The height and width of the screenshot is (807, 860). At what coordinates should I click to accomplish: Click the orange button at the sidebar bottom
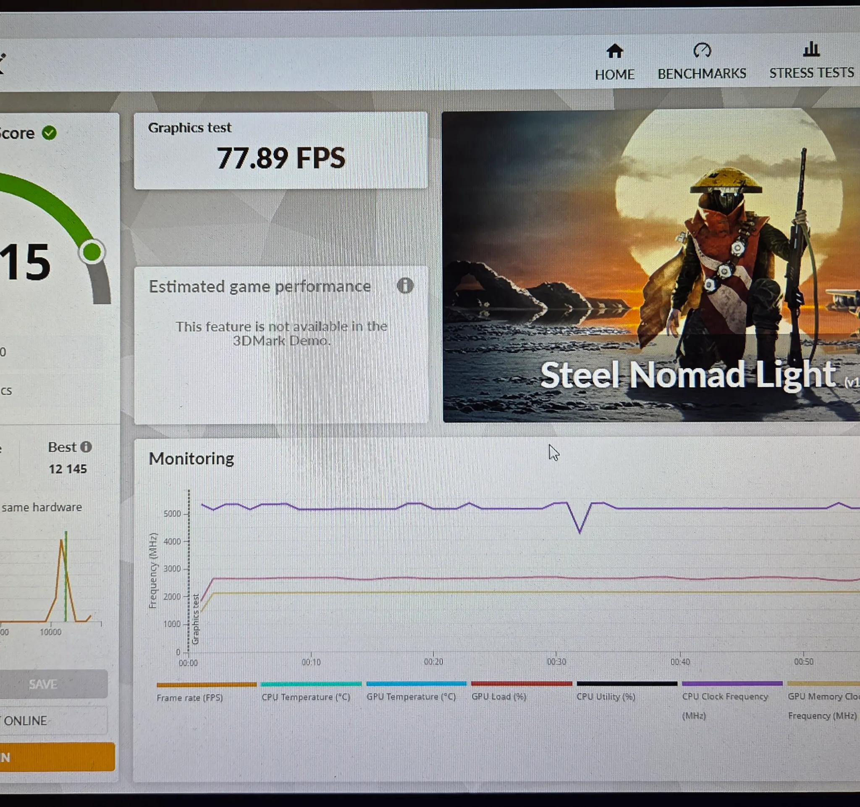58,757
